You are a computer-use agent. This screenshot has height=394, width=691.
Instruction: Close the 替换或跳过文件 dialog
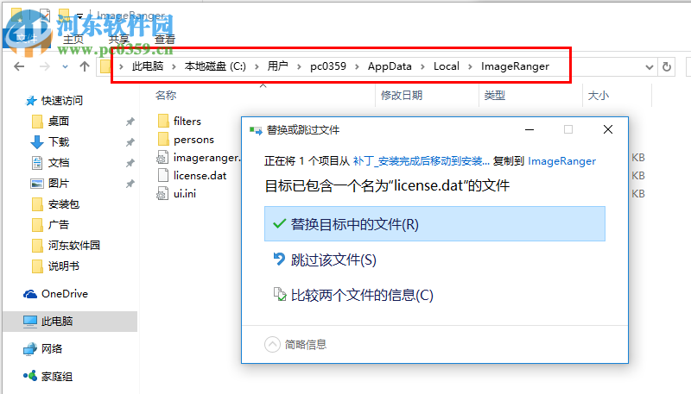click(608, 129)
